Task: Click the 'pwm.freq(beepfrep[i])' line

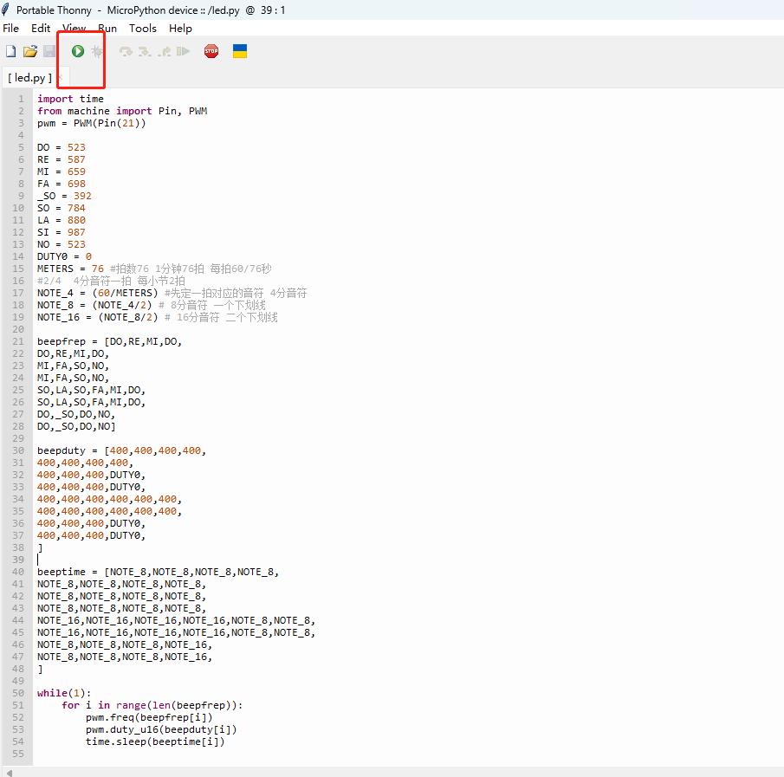Action: (x=149, y=717)
